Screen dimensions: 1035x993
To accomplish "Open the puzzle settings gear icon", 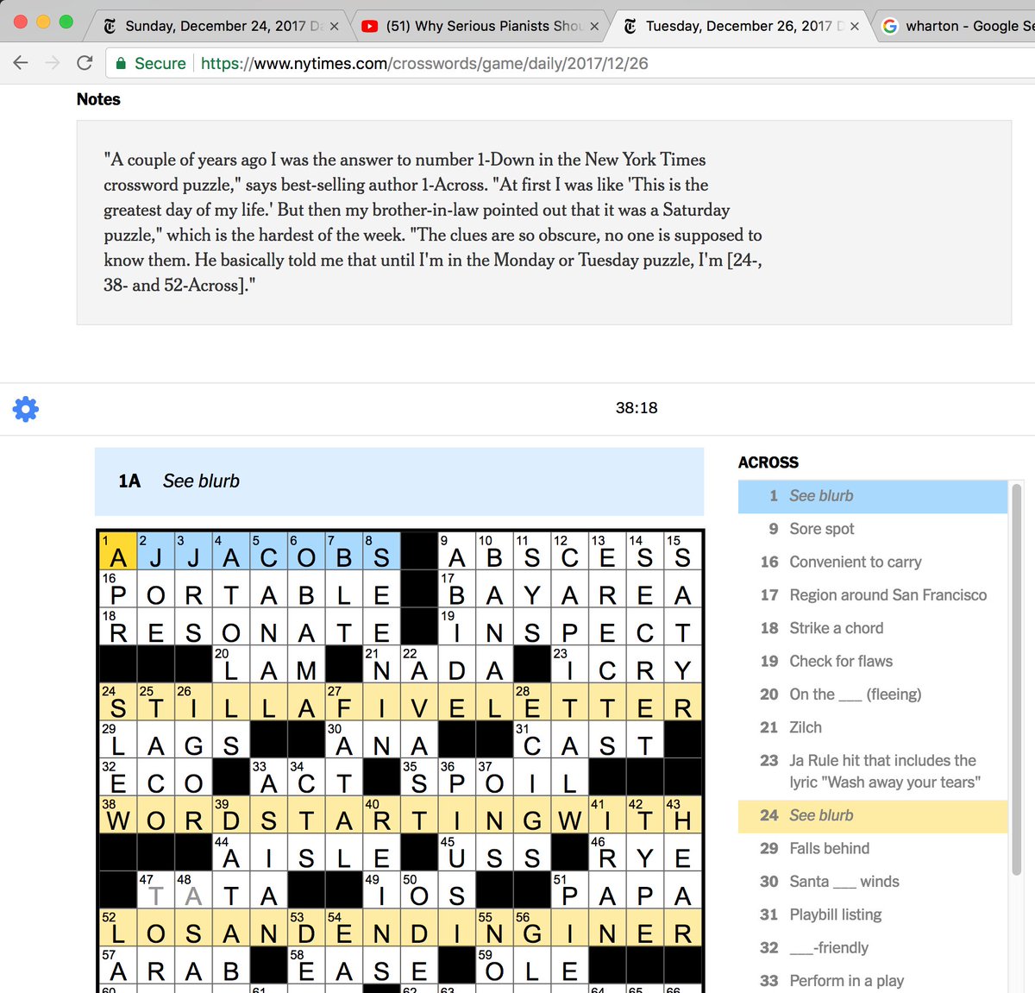I will pos(26,409).
